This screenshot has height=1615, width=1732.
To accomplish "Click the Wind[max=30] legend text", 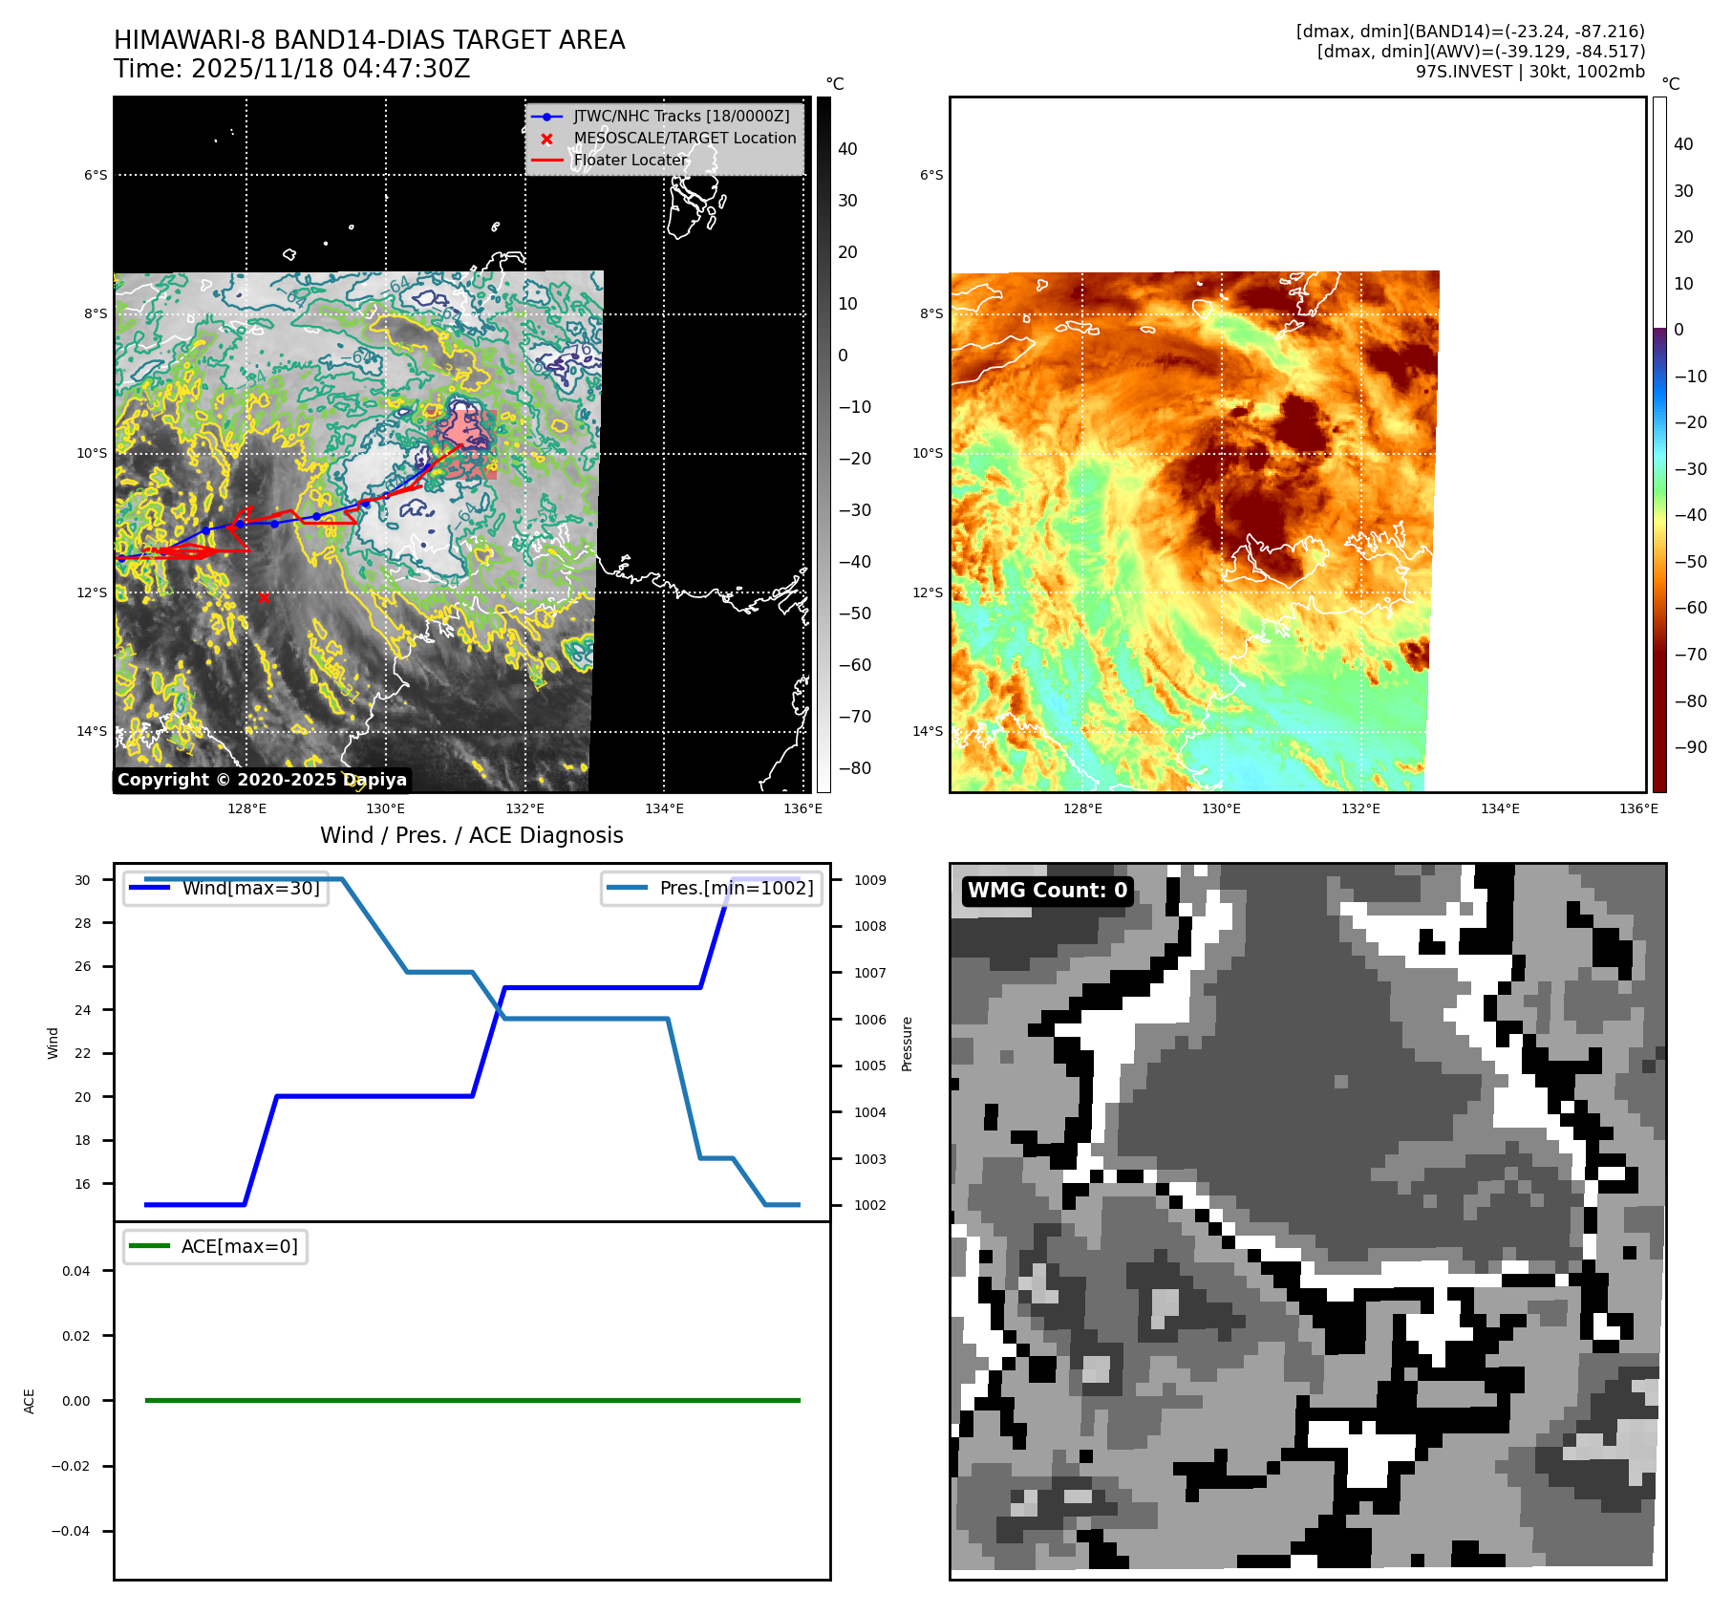I will click(x=250, y=888).
